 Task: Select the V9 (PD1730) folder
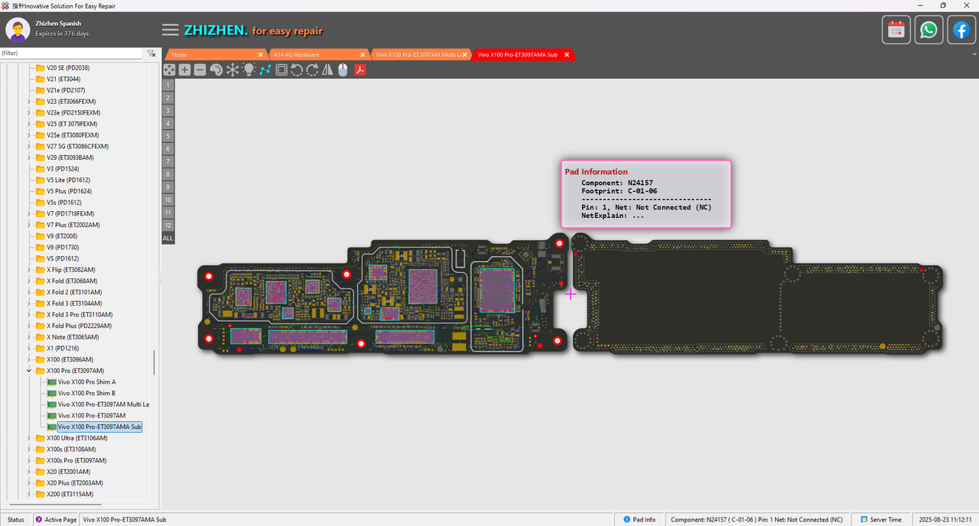click(x=63, y=248)
